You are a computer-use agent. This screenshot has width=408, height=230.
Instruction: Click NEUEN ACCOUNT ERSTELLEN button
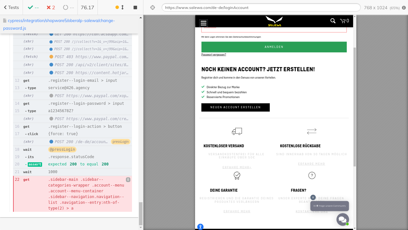(235, 107)
